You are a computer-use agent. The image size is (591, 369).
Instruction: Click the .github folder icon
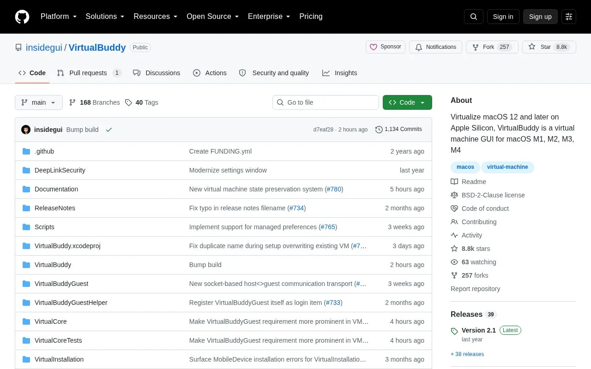pos(26,151)
